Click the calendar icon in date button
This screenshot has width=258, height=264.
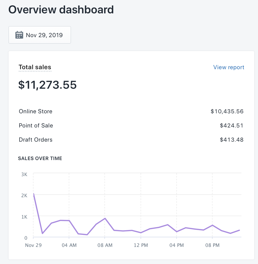point(19,35)
